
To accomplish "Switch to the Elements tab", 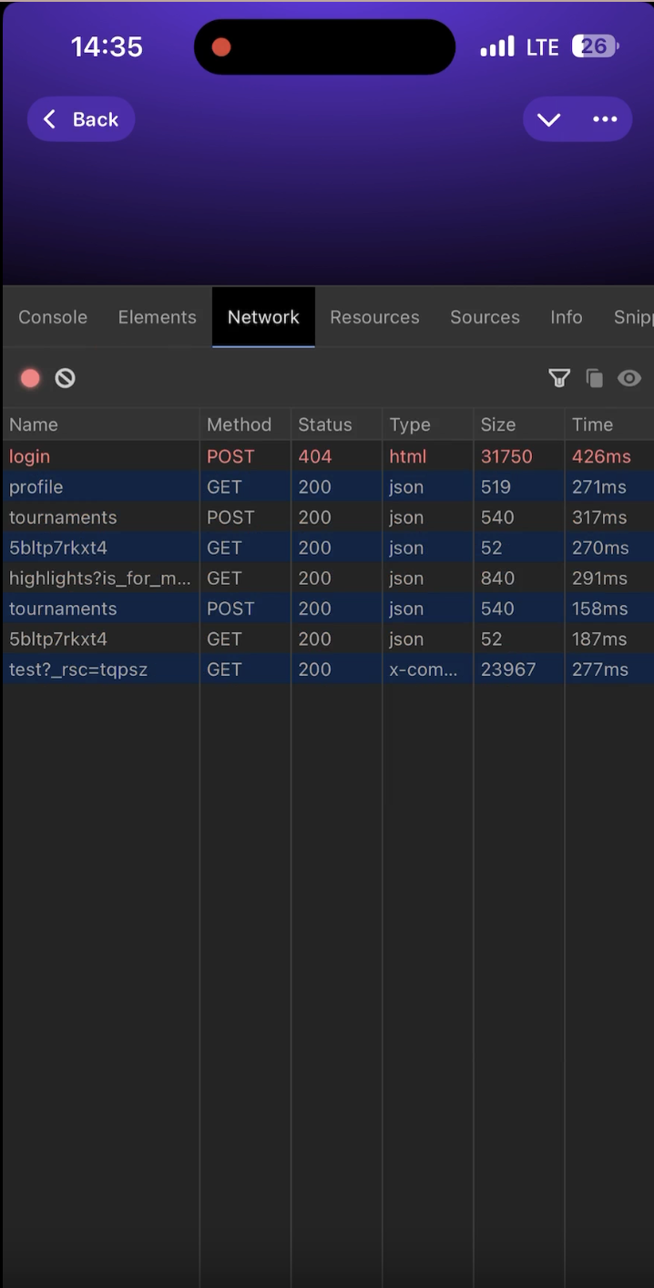I will click(157, 317).
